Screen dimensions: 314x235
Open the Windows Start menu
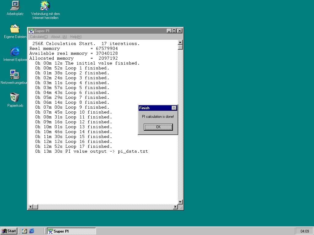point(9,231)
